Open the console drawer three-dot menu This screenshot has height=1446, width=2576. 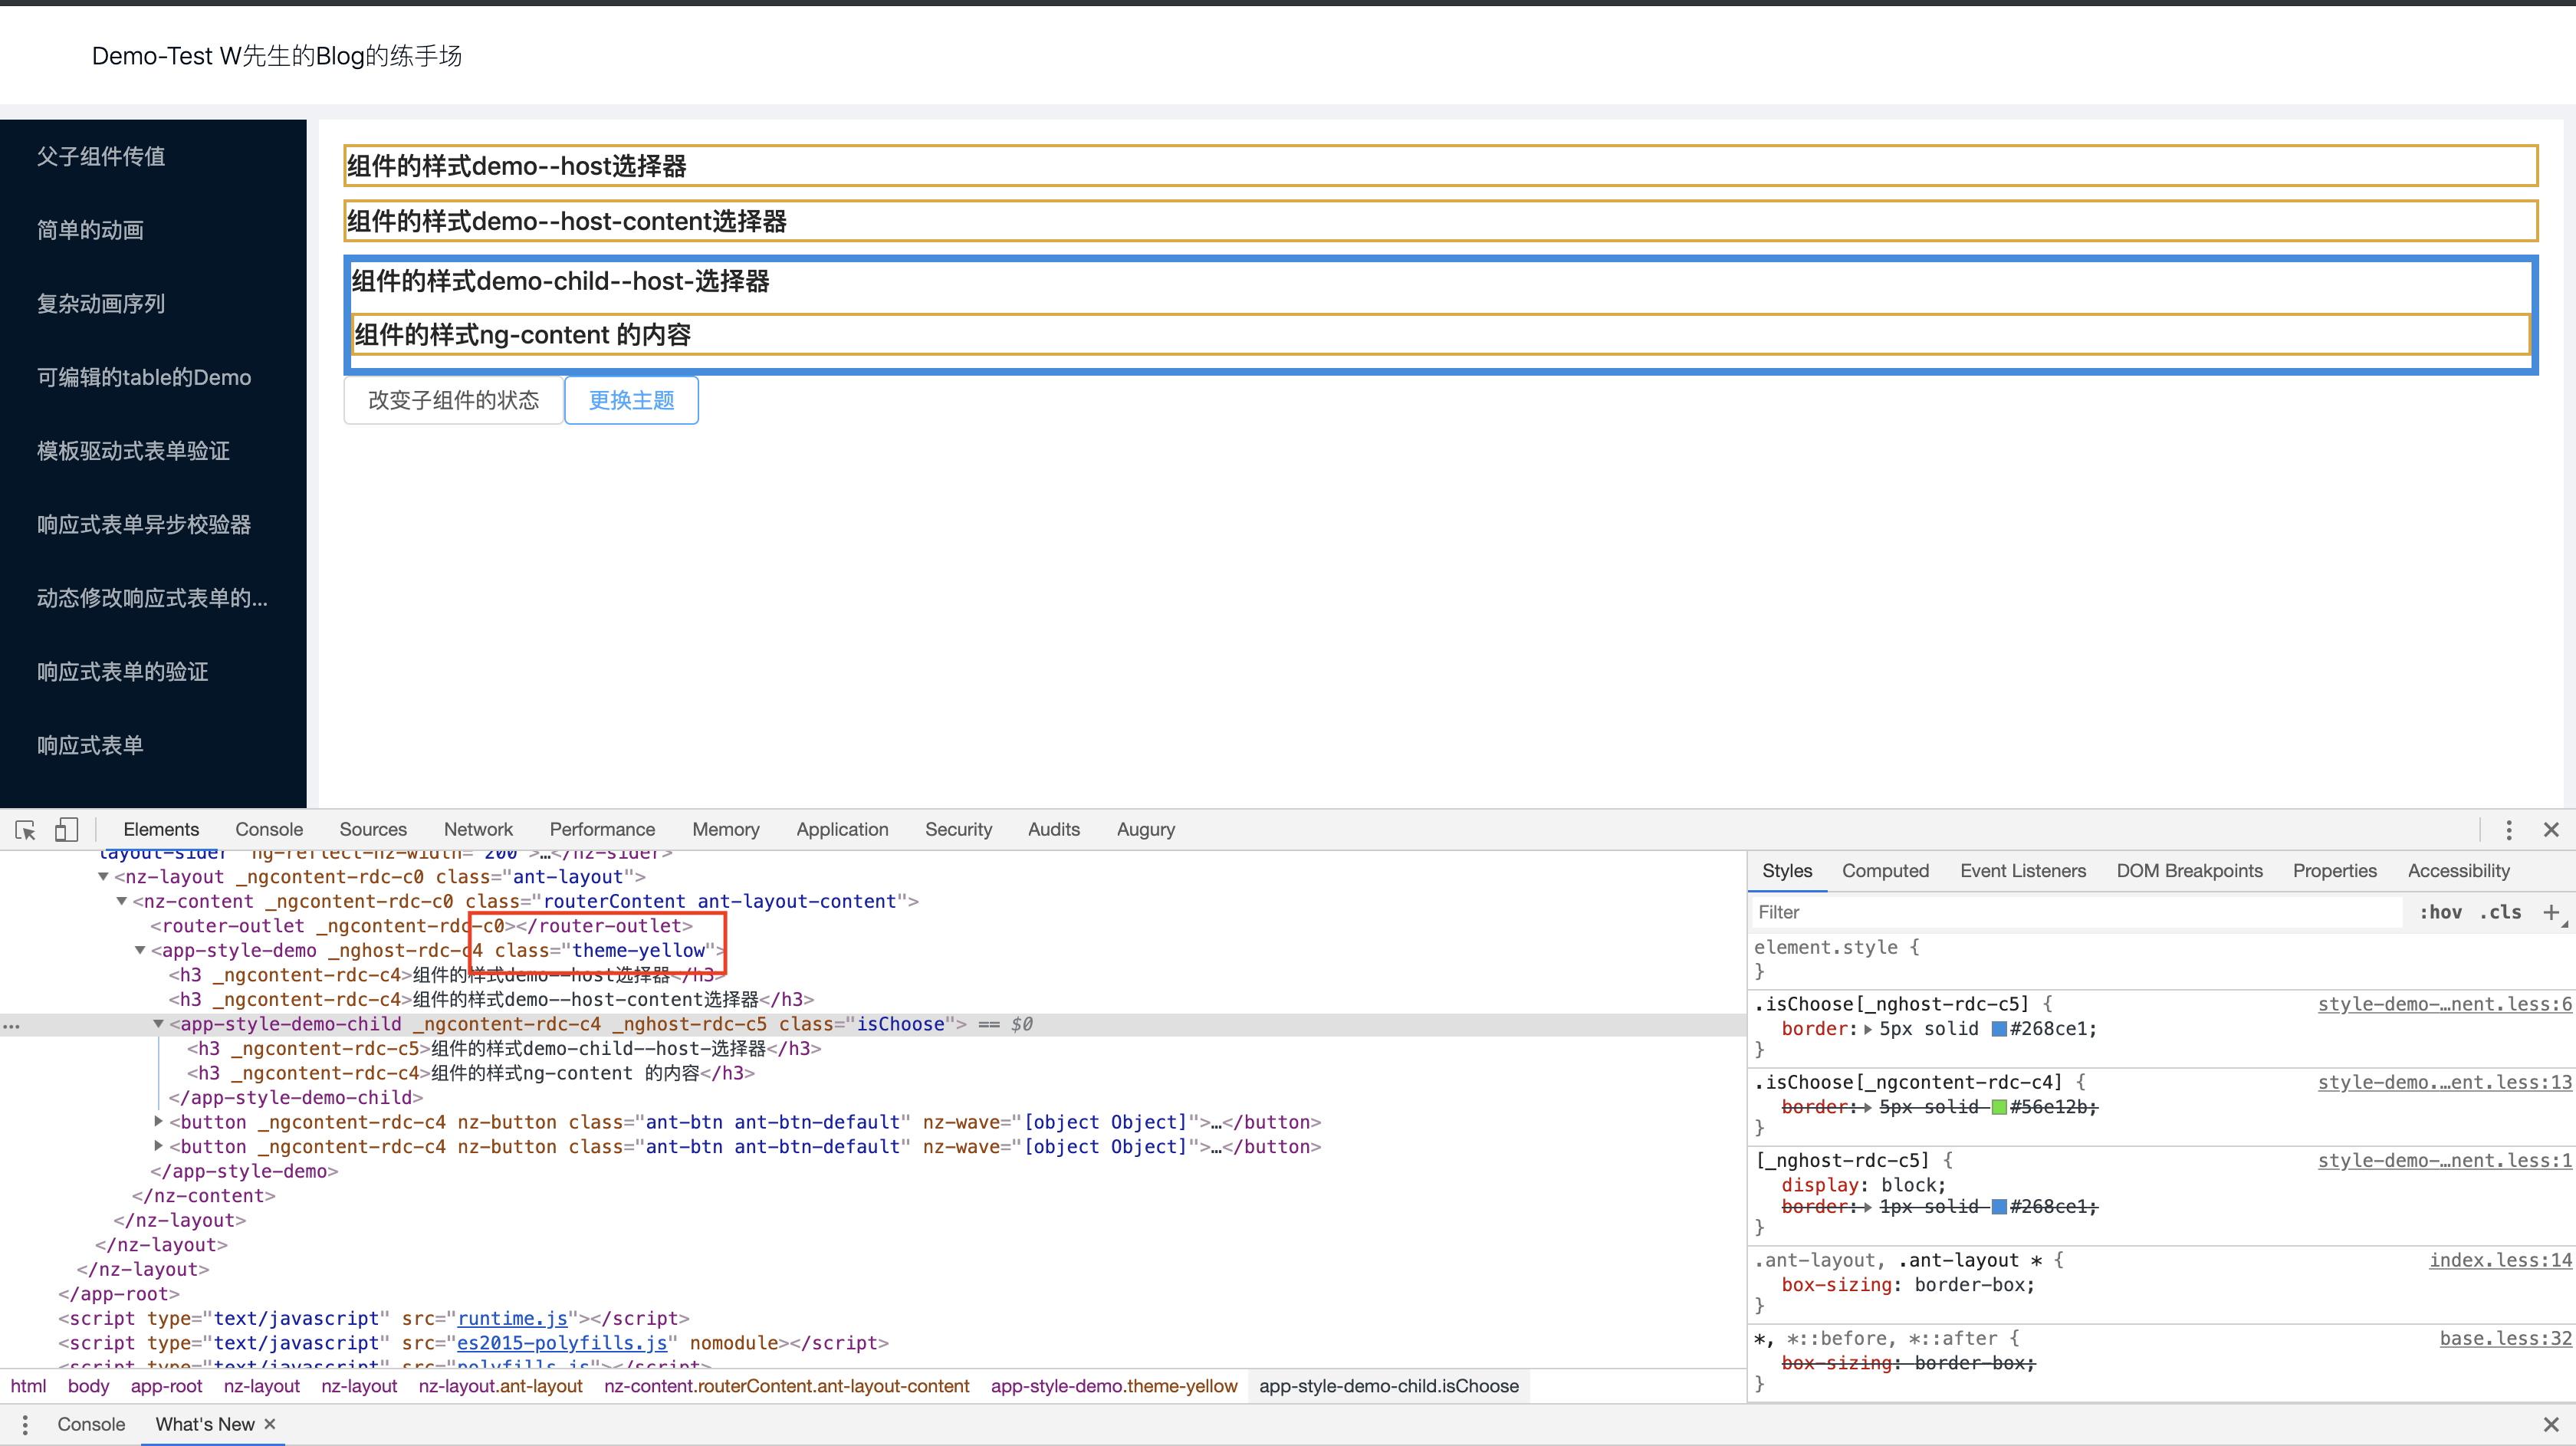pyautogui.click(x=25, y=1425)
